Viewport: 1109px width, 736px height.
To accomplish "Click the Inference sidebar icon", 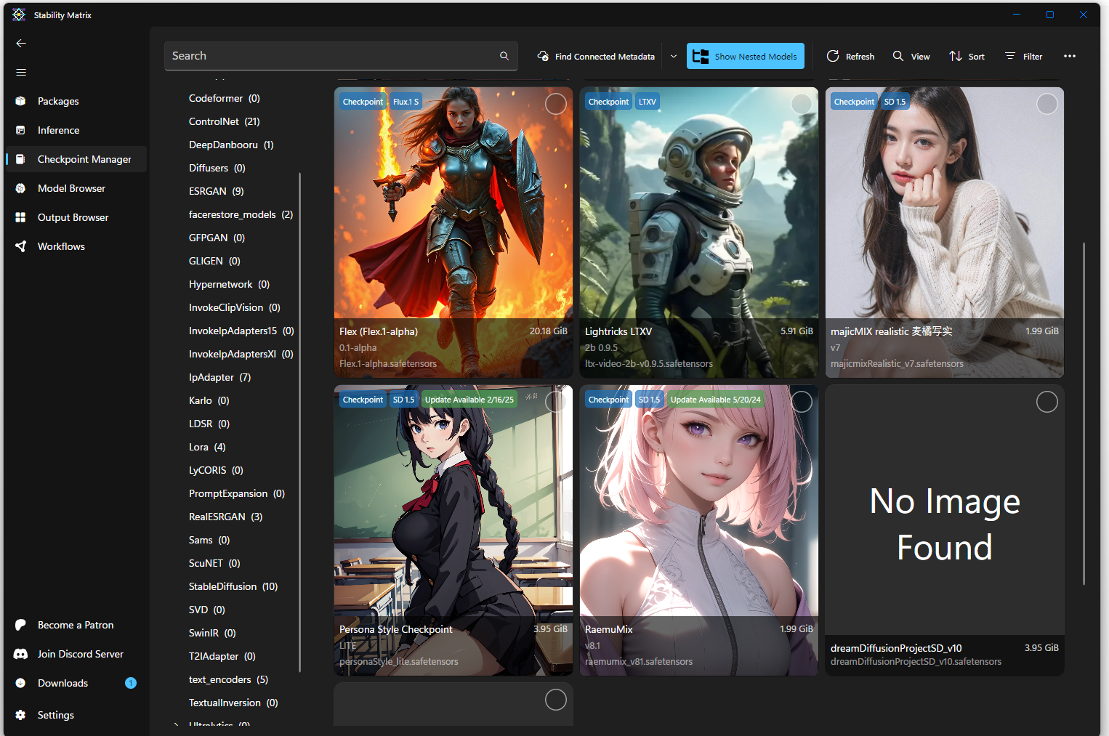I will pyautogui.click(x=20, y=130).
